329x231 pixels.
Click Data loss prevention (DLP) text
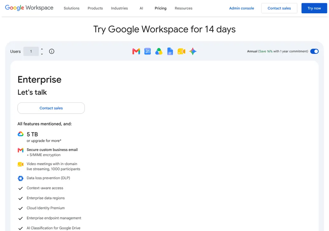(x=48, y=178)
